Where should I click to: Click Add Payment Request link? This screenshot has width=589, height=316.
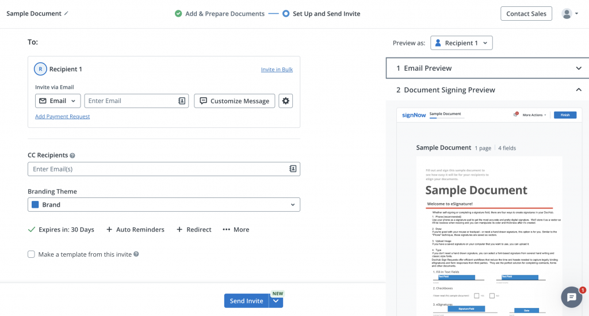point(62,116)
